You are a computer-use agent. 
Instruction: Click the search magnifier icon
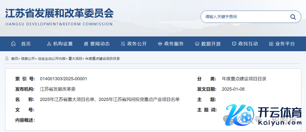(x=293, y=17)
